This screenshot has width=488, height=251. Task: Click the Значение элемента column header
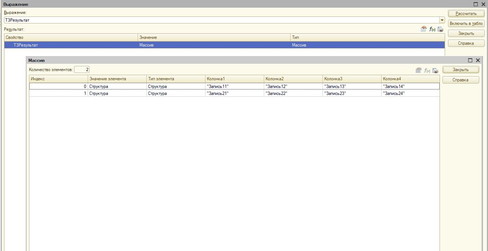117,79
